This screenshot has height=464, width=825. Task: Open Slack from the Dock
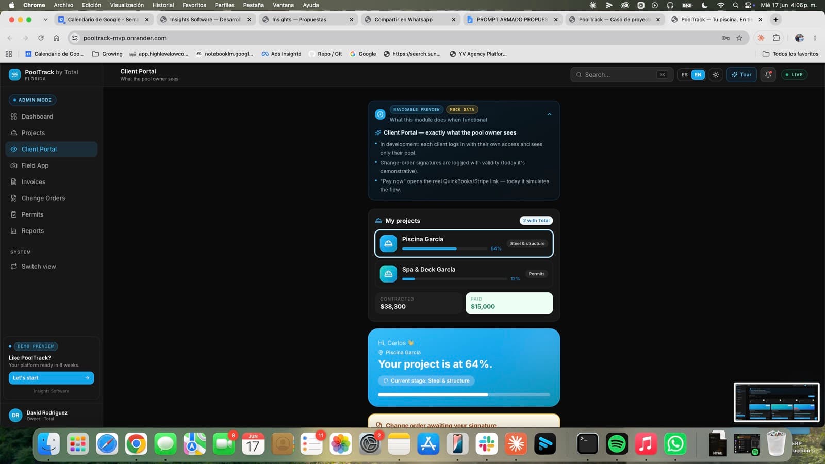pyautogui.click(x=487, y=443)
